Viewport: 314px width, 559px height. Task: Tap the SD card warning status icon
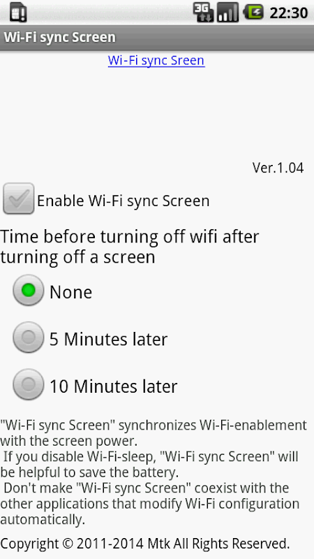click(x=18, y=13)
